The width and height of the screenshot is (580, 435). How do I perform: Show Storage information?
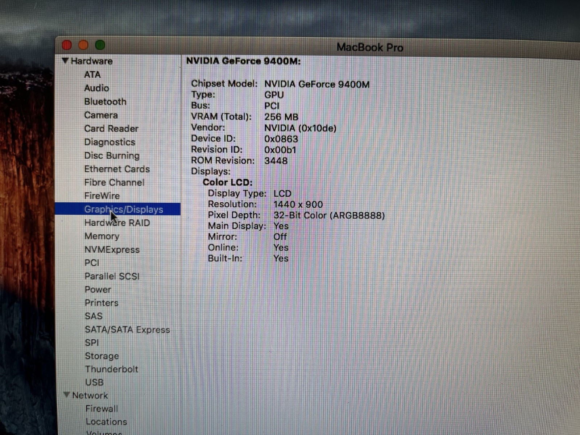tap(102, 356)
